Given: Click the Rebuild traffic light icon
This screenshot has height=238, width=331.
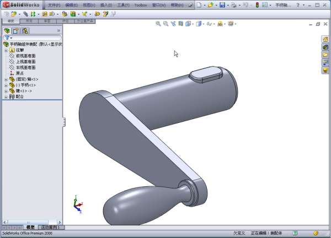Looking at the screenshot, I should coord(257,4).
